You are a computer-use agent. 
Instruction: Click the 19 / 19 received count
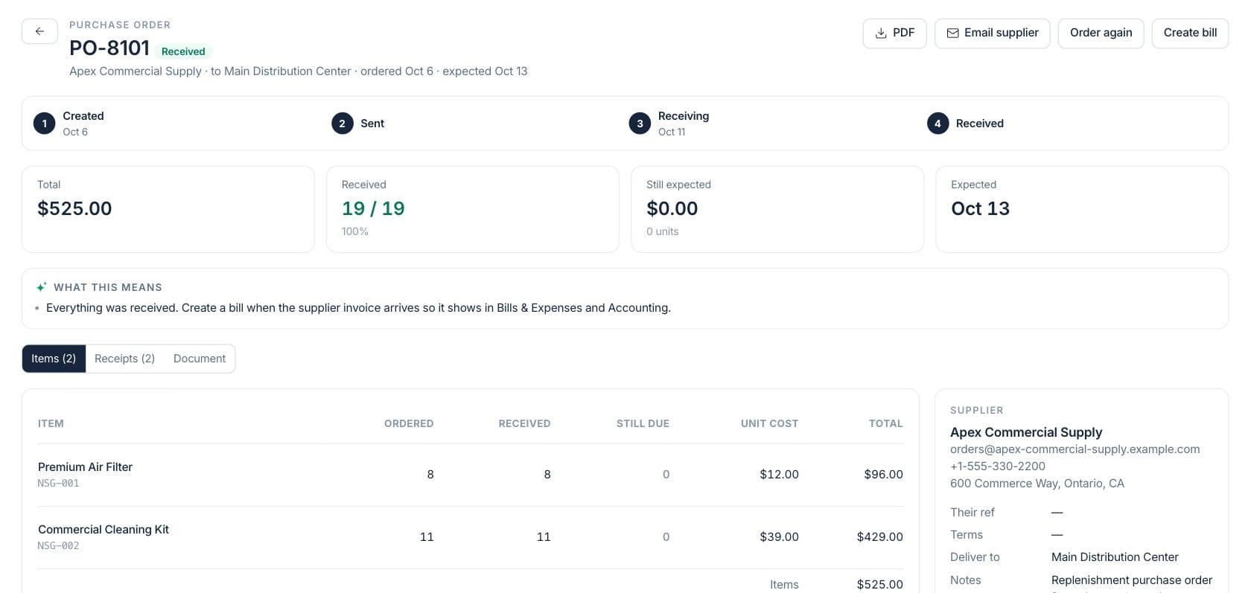[373, 209]
